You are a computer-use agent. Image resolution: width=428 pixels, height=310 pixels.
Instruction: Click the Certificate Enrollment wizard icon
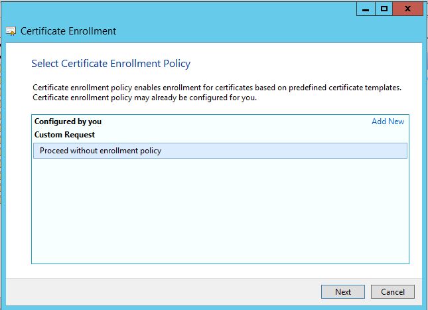tap(11, 31)
